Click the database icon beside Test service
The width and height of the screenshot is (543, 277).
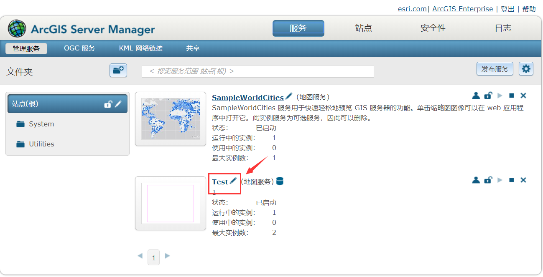[280, 181]
